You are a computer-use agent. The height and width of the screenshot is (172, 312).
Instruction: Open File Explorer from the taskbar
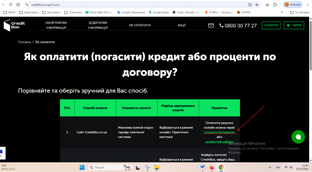pos(157,168)
